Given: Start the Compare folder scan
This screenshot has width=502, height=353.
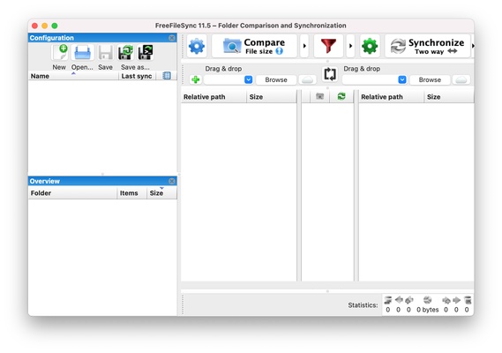Looking at the screenshot, I should tap(254, 46).
